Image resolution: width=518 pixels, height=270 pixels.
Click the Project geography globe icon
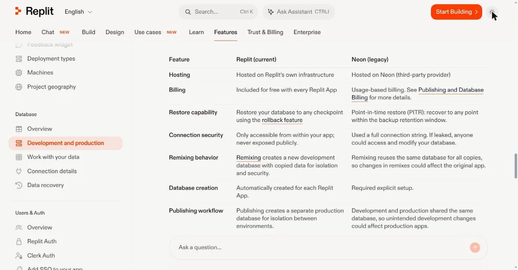click(19, 87)
